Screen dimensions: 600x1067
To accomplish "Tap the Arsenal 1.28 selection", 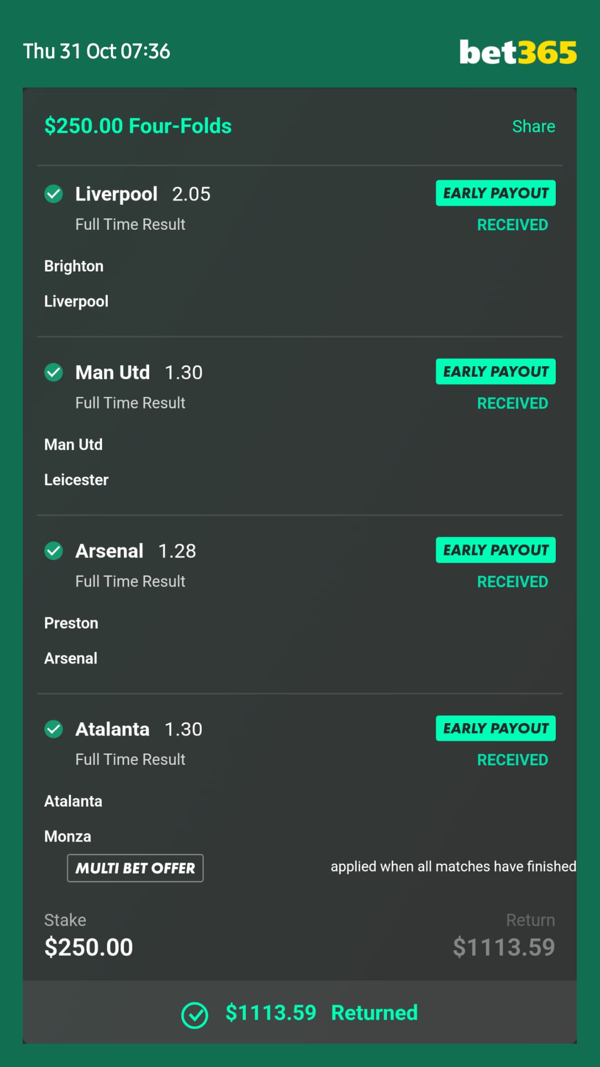I will click(135, 551).
